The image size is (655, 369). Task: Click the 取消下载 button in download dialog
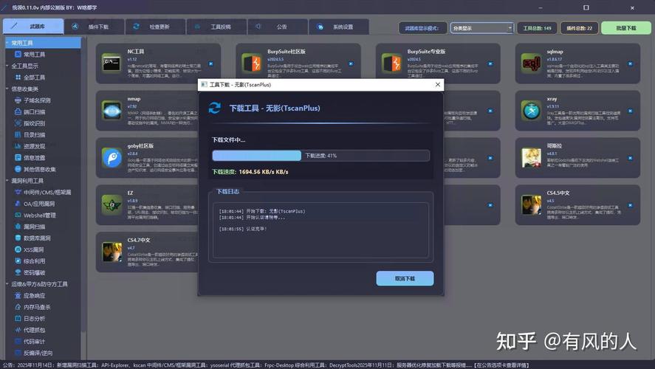click(x=405, y=278)
